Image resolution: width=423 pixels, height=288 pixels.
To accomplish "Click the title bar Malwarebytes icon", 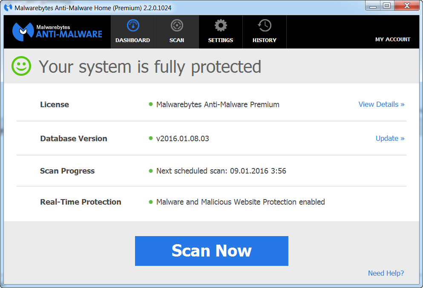I will (8, 8).
